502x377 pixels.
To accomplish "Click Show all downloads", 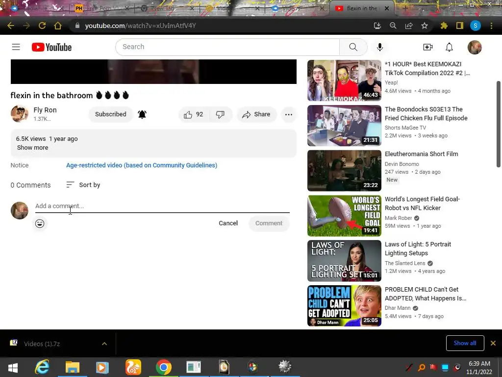I will 465,343.
